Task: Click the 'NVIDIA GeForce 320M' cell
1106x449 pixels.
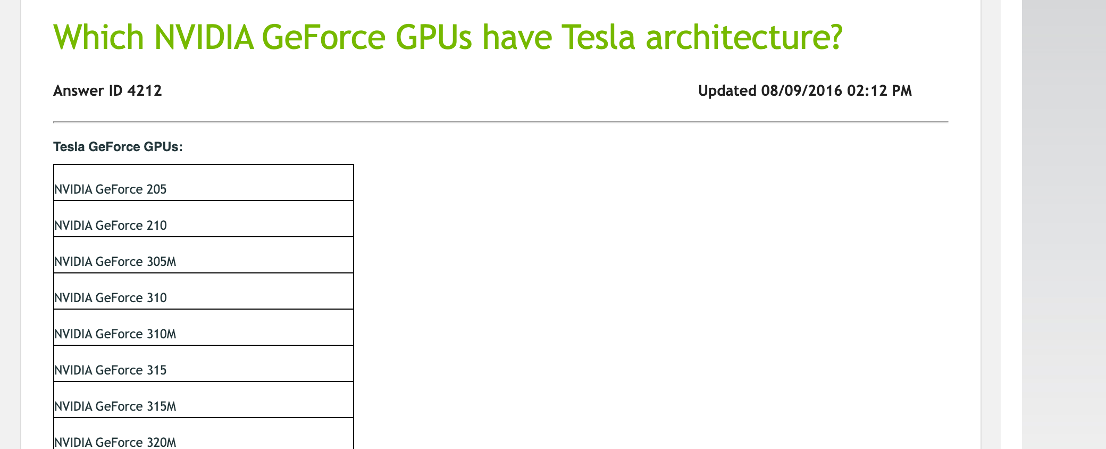Action: pyautogui.click(x=204, y=434)
